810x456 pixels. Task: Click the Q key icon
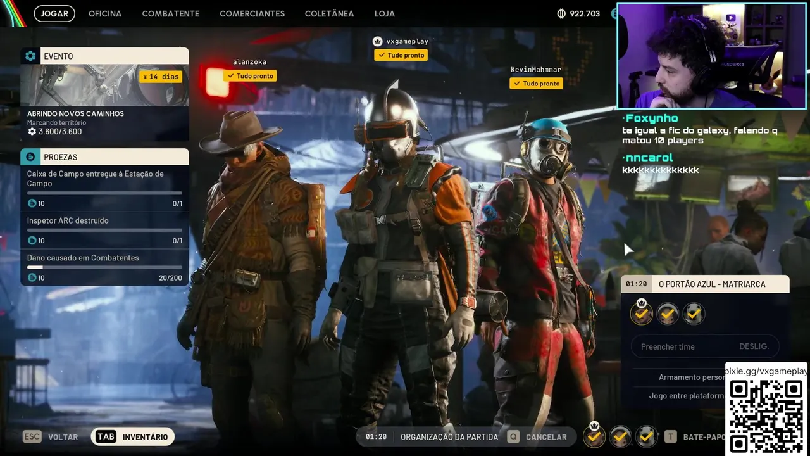tap(513, 436)
